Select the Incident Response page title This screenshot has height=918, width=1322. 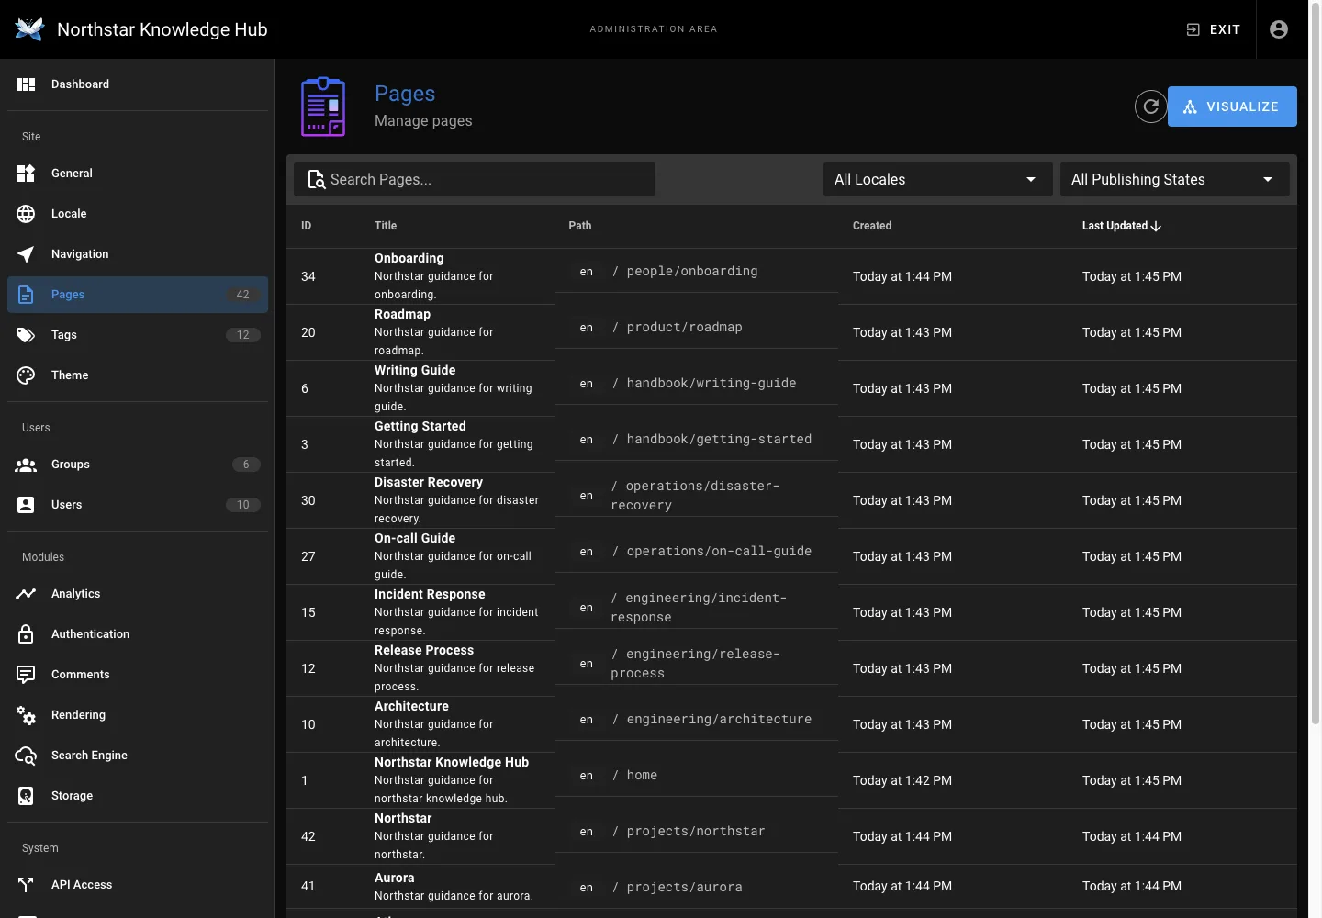tap(430, 594)
